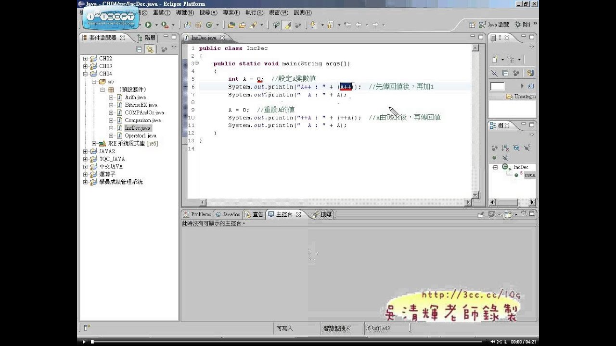The image size is (616, 346).
Task: Collapse the IncDec class in the Outline view
Action: (495, 167)
